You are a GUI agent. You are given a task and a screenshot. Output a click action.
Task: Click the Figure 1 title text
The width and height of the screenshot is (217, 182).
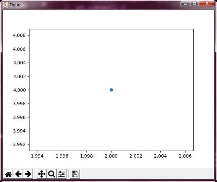[17, 5]
